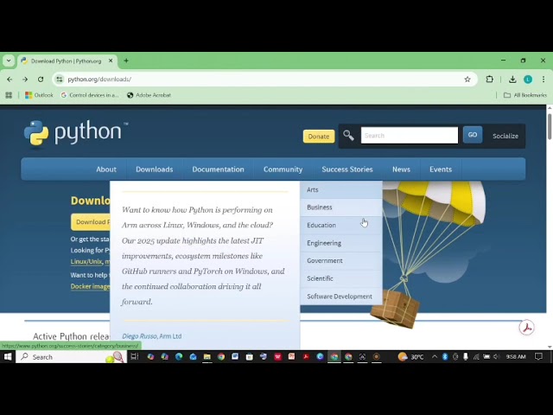Click the yellow Donate button
553x415 pixels.
(x=319, y=137)
